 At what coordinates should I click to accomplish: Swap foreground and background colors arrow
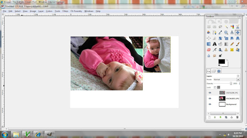(227, 60)
